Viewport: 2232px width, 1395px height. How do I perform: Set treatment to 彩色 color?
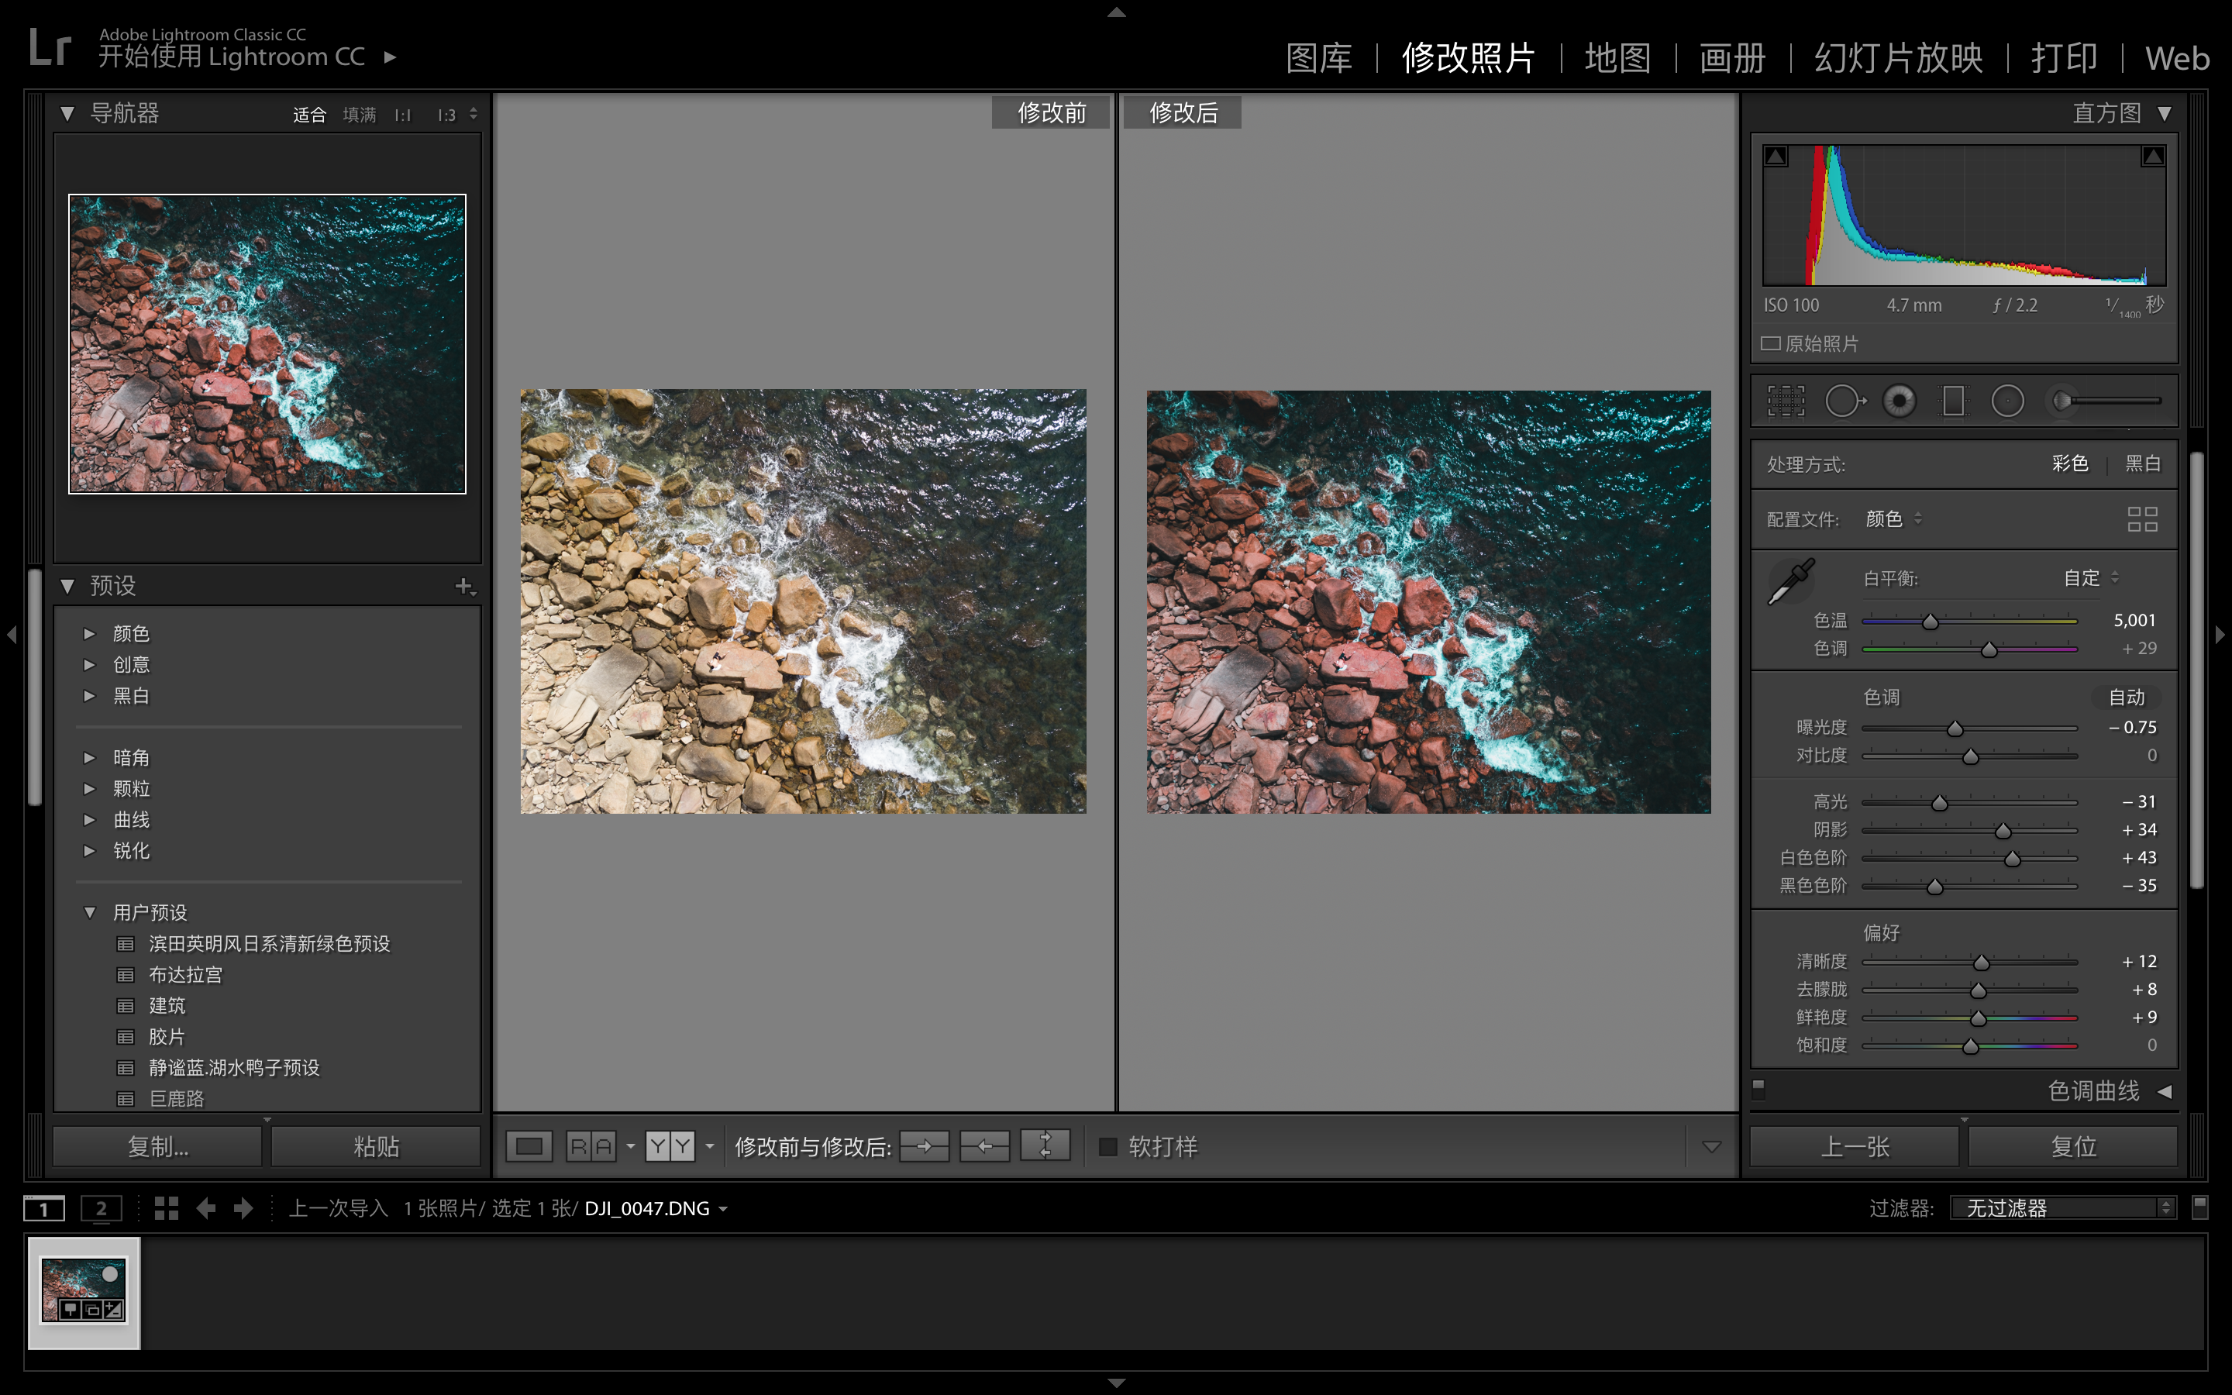(x=2070, y=463)
